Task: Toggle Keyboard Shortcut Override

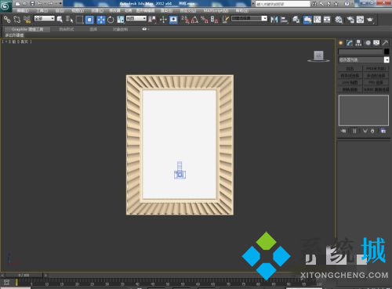Action: tap(173, 20)
